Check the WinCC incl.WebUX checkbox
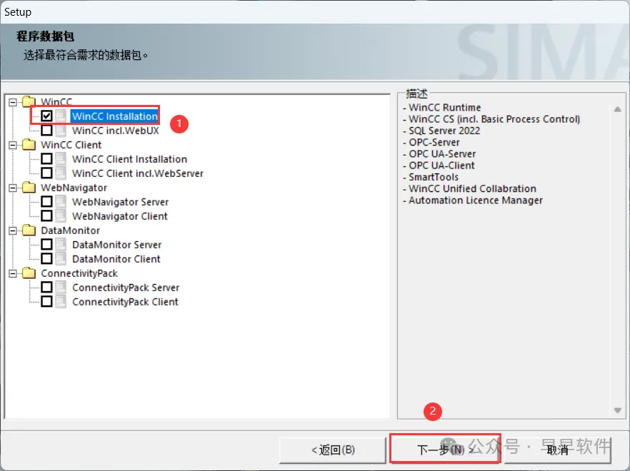The width and height of the screenshot is (630, 471). tap(46, 130)
